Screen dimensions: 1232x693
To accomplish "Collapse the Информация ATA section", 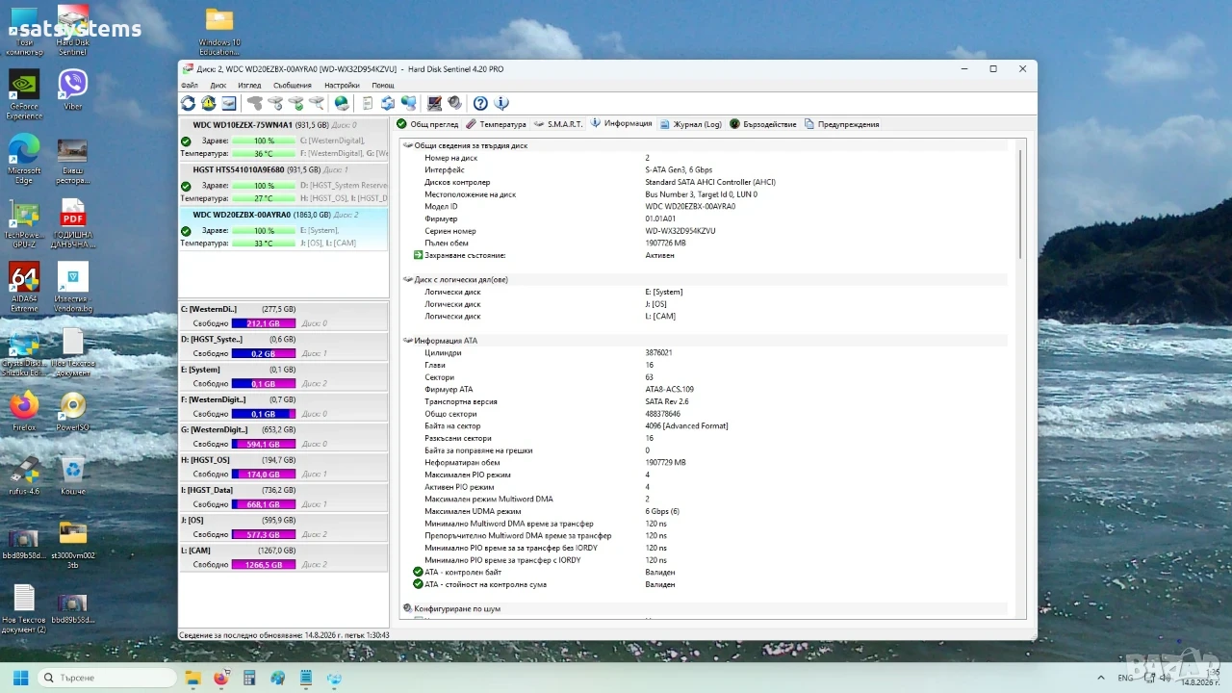I will point(408,341).
